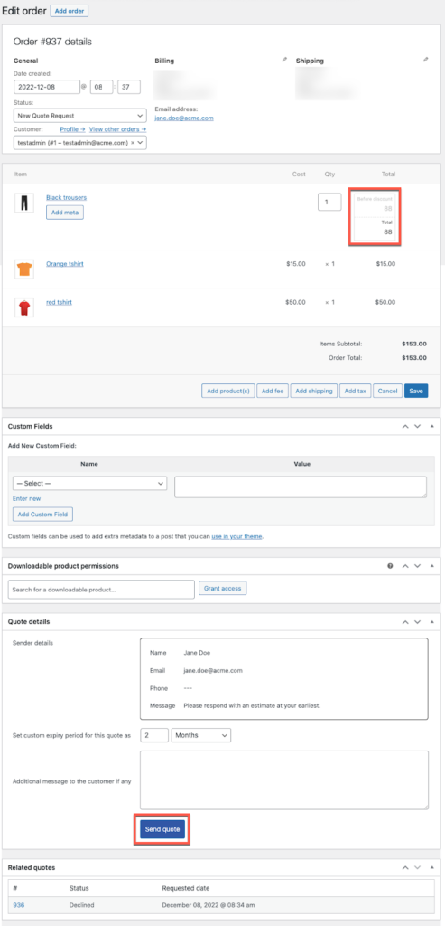The width and height of the screenshot is (445, 926).
Task: Save the order items
Action: click(416, 391)
